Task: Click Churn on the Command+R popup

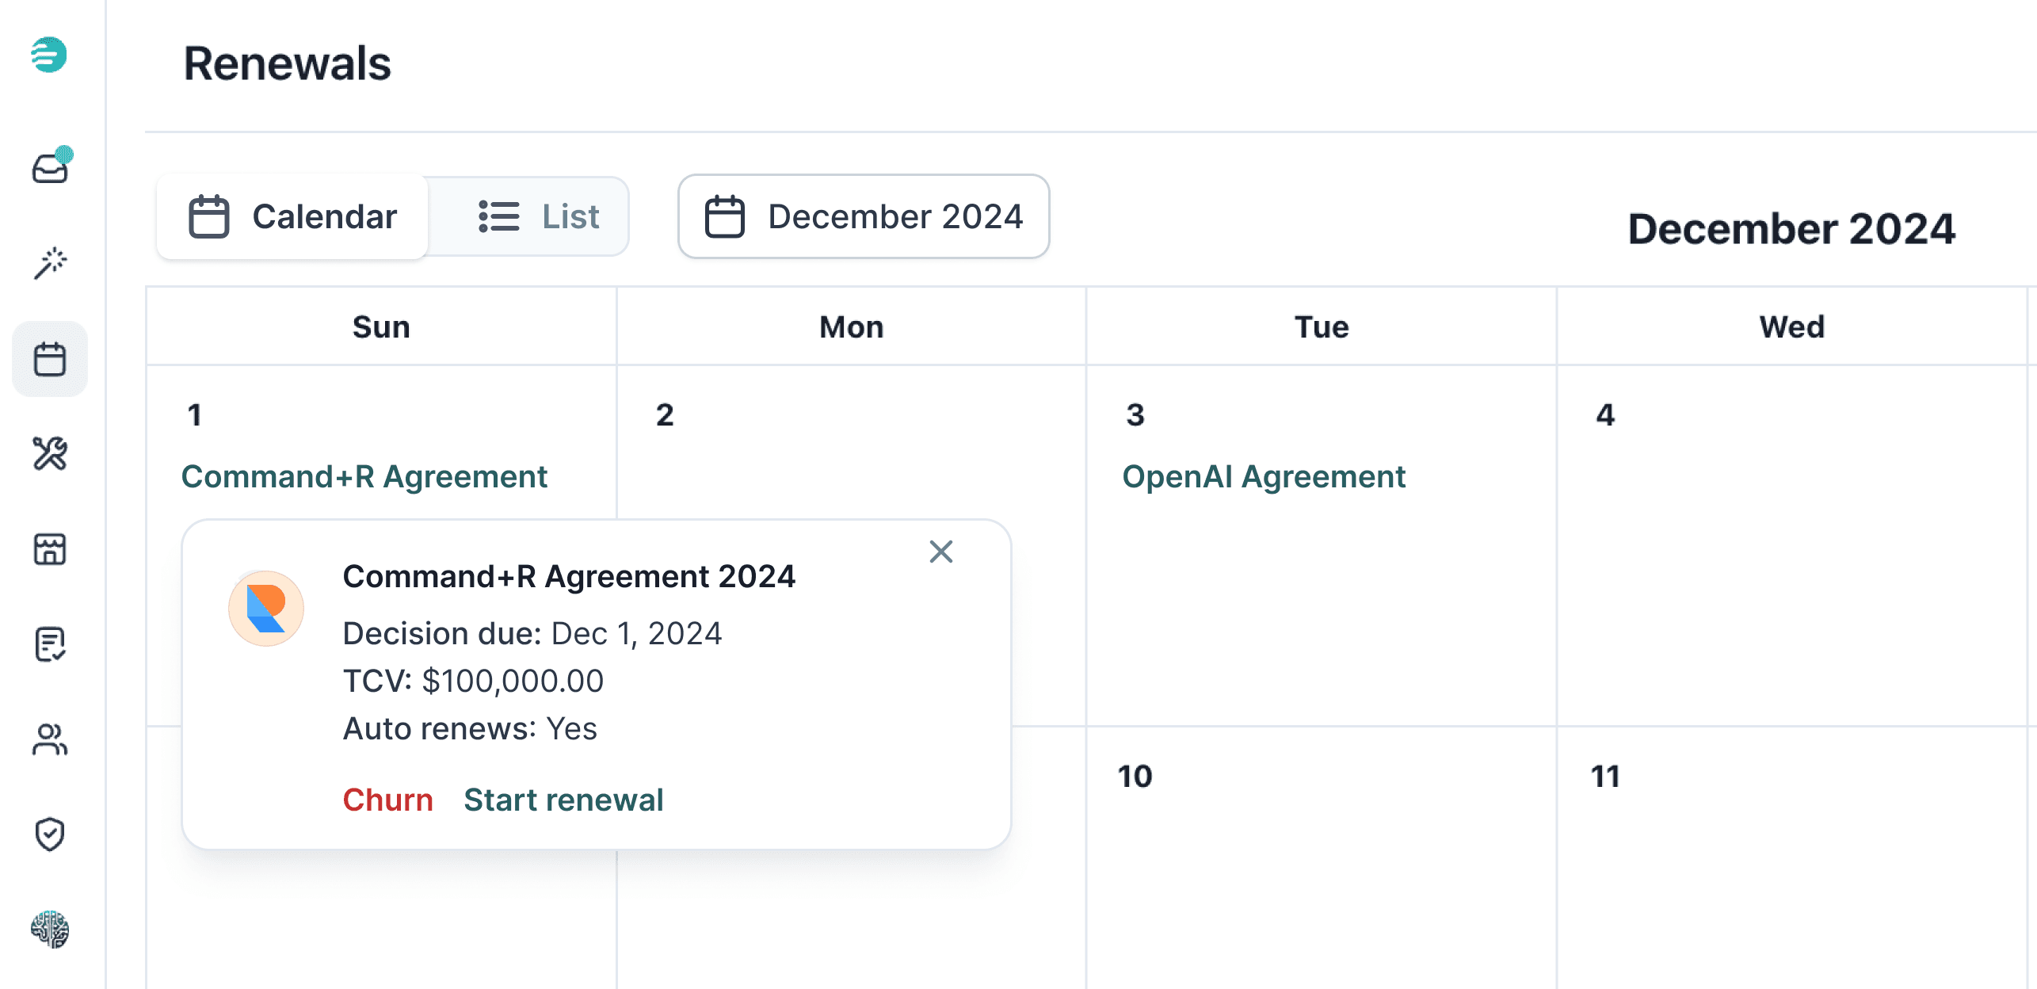Action: [x=387, y=799]
